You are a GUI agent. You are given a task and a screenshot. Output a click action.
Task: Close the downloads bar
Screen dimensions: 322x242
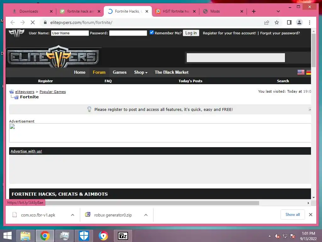tap(311, 215)
